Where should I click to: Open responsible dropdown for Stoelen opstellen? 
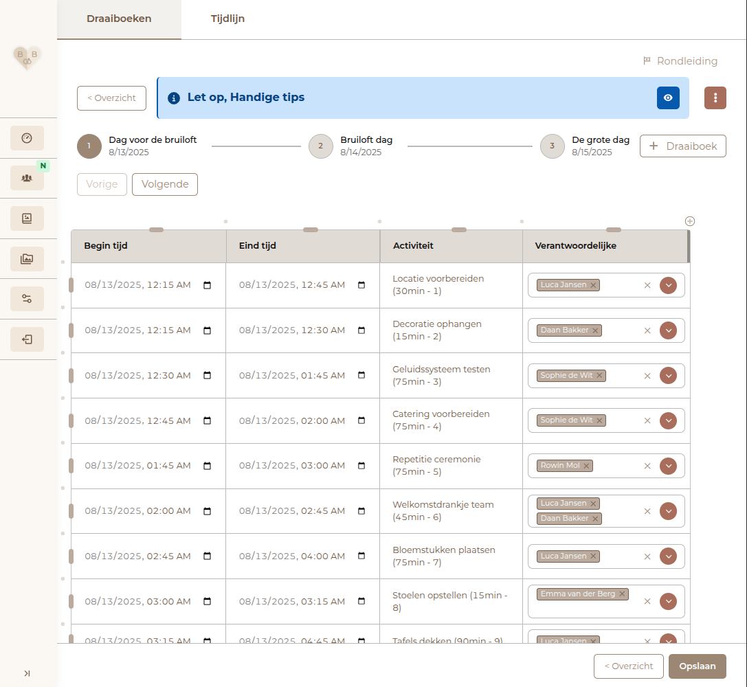coord(669,602)
